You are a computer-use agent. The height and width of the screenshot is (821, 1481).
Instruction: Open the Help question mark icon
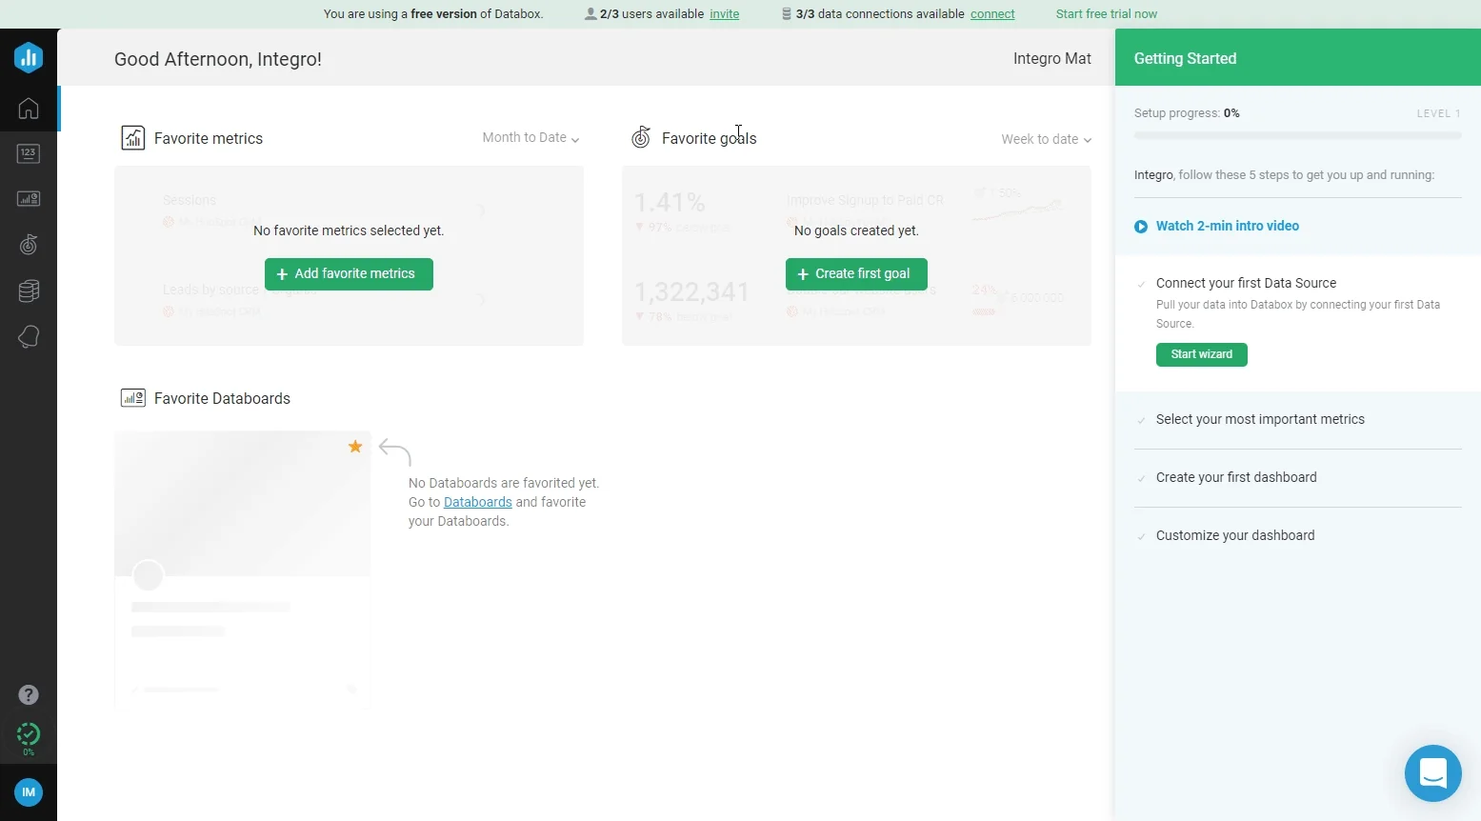click(x=29, y=694)
